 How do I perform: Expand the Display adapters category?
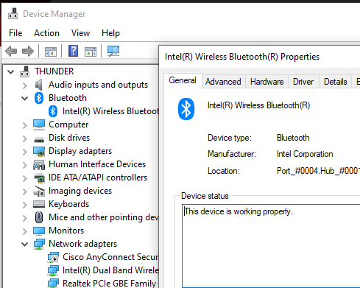tap(24, 152)
